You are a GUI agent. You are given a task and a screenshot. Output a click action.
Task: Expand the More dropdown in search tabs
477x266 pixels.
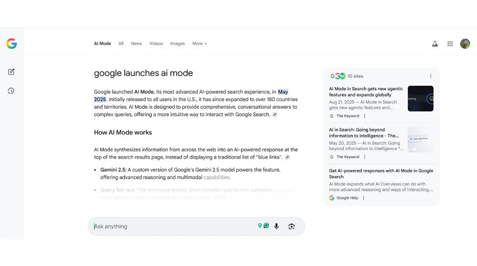pos(200,44)
